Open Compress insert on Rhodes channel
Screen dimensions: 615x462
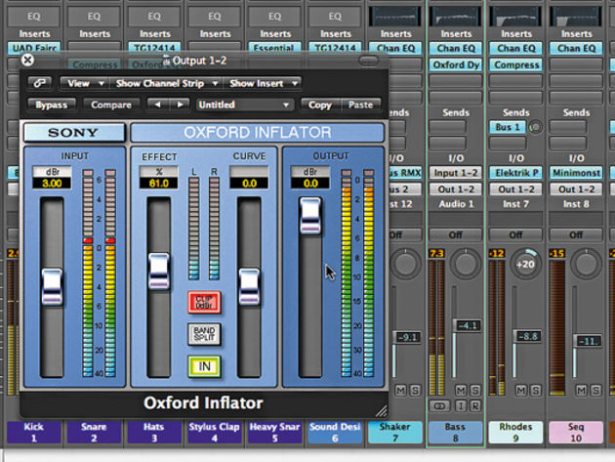[x=516, y=64]
